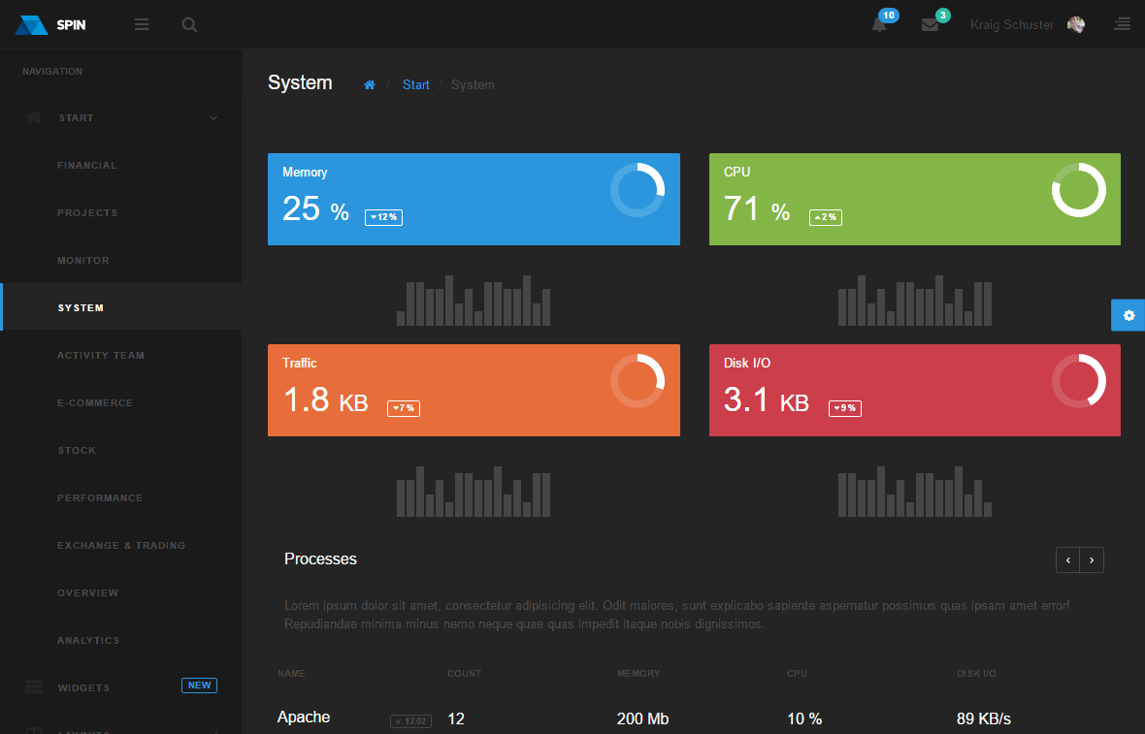Click Kraig Schuster's avatar picture

(x=1076, y=25)
